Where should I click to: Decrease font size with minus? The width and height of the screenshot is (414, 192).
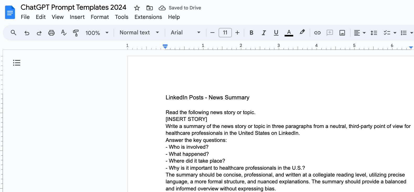[212, 33]
